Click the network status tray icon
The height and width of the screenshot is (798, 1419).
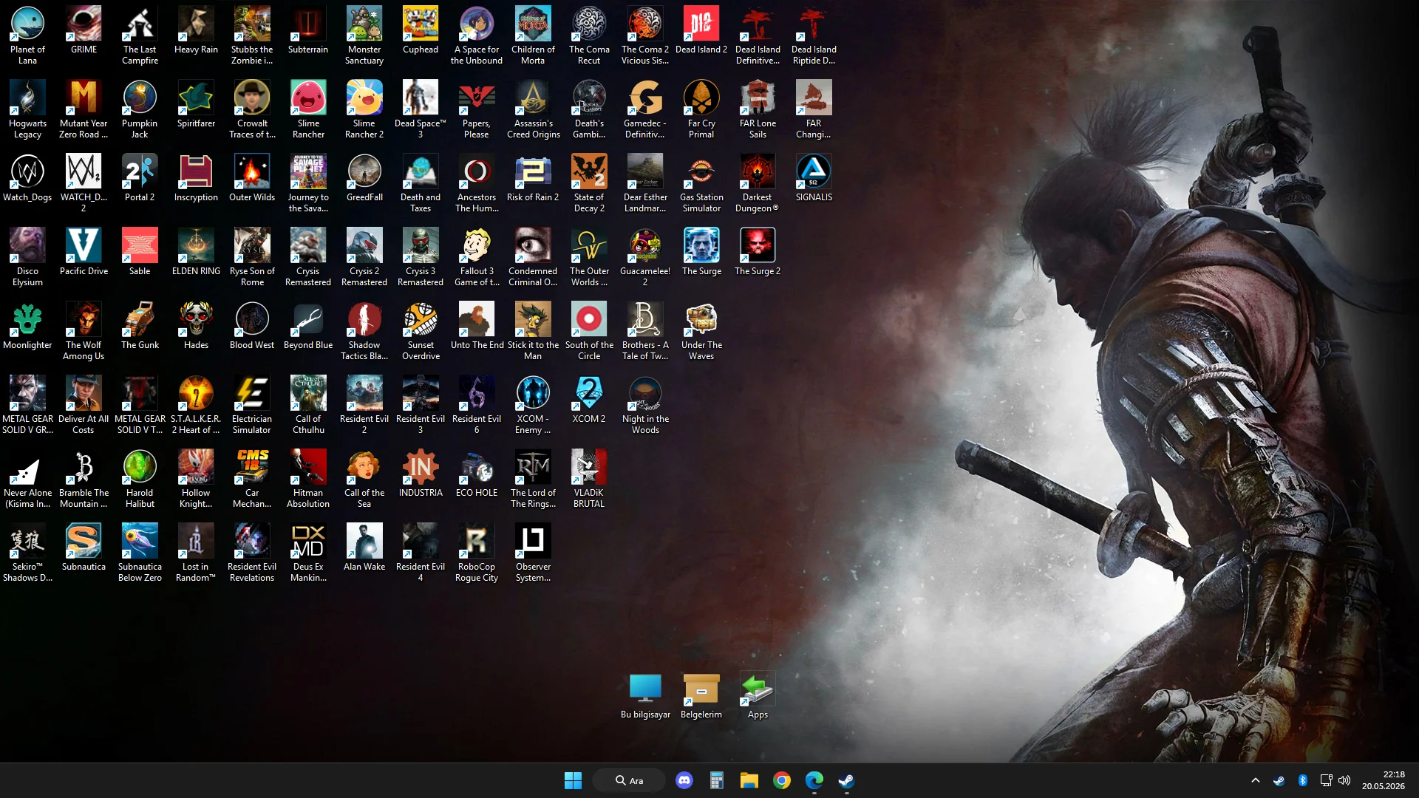[x=1326, y=780]
